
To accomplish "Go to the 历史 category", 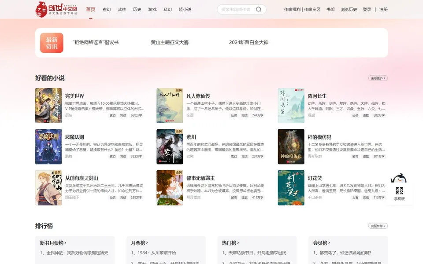I will 137,9.
